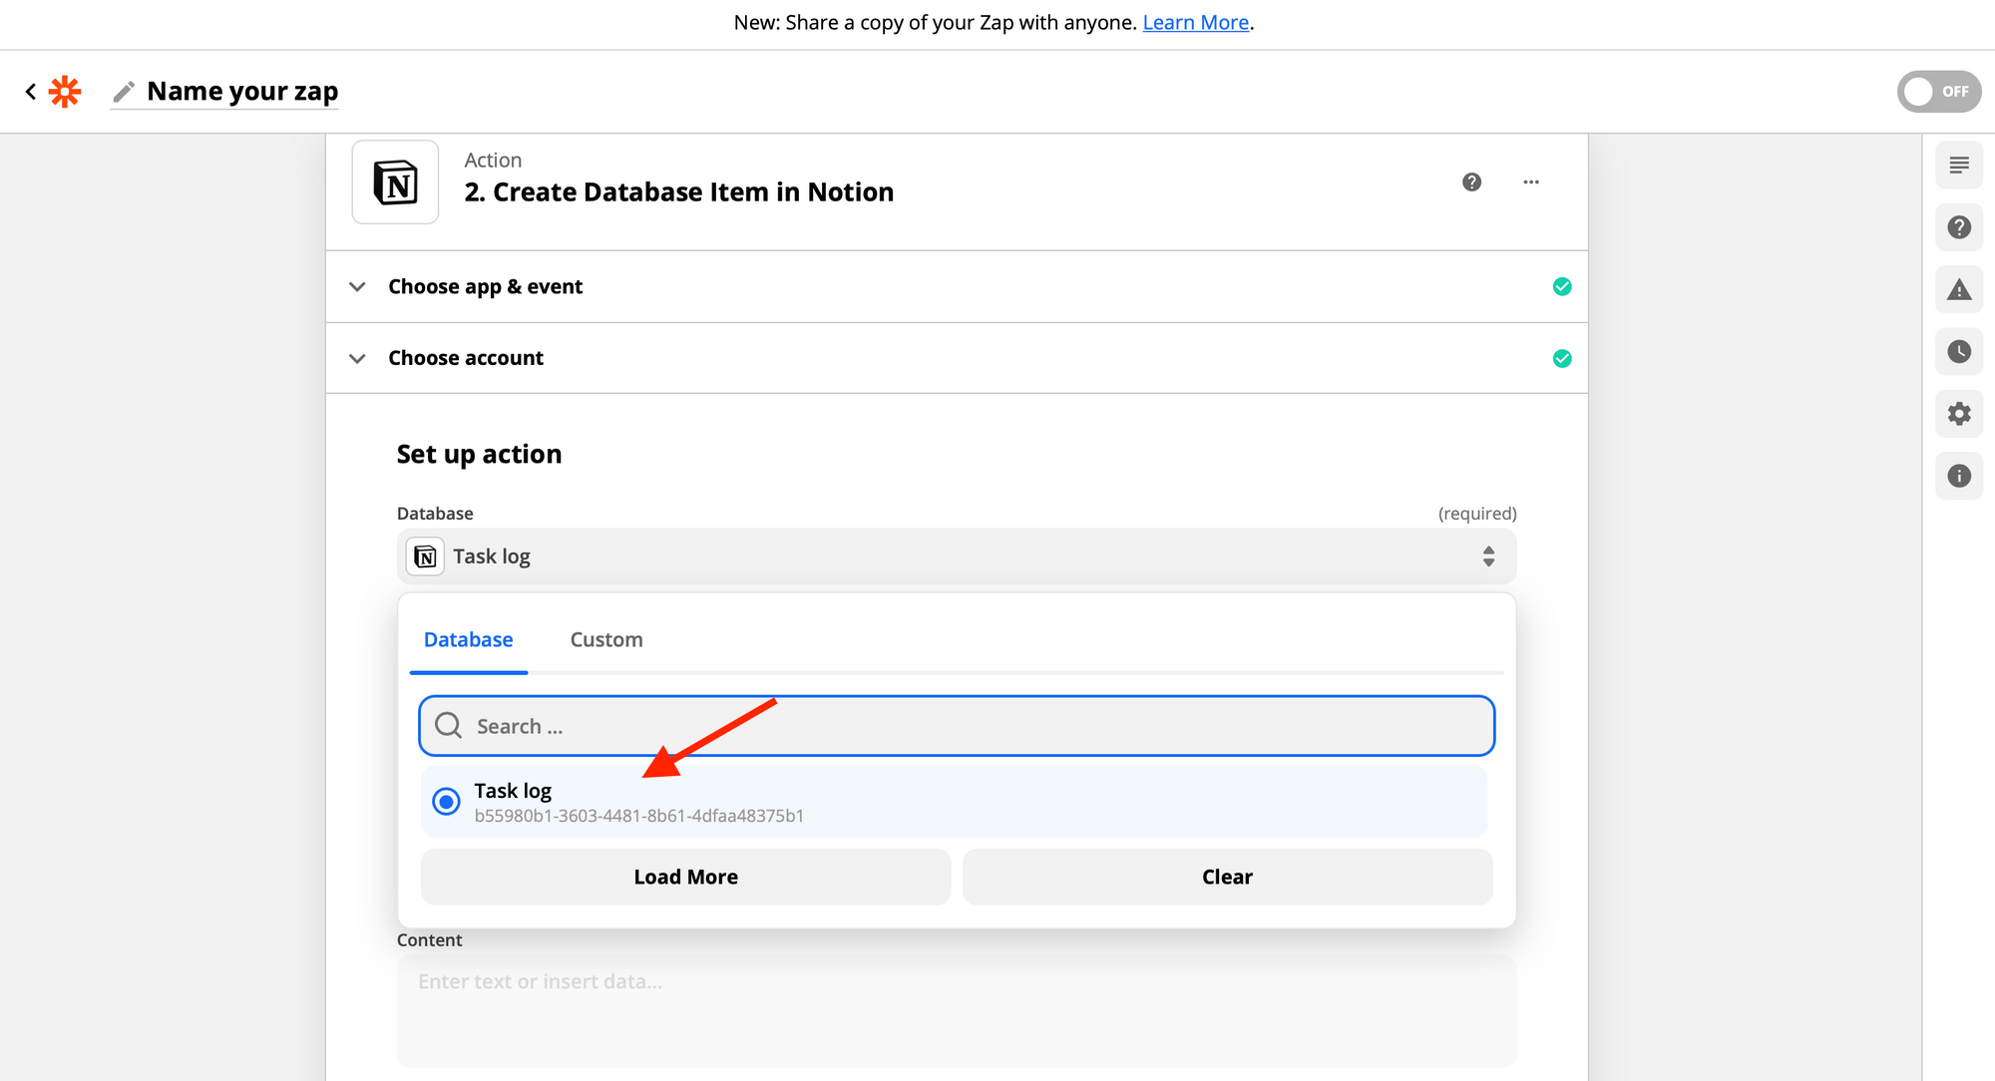The width and height of the screenshot is (1995, 1081).
Task: Click the Notion icon in Database field
Action: 425,556
